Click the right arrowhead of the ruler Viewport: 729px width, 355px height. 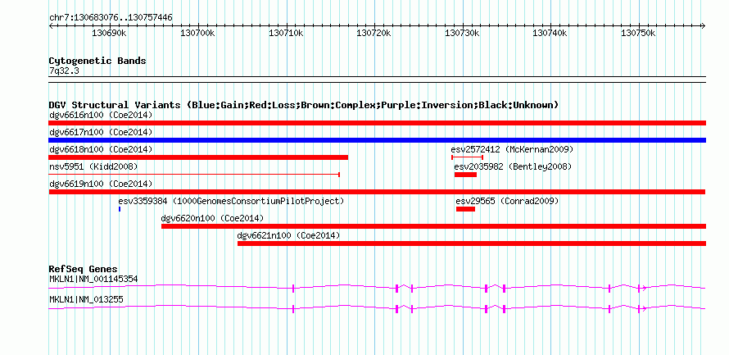[704, 25]
